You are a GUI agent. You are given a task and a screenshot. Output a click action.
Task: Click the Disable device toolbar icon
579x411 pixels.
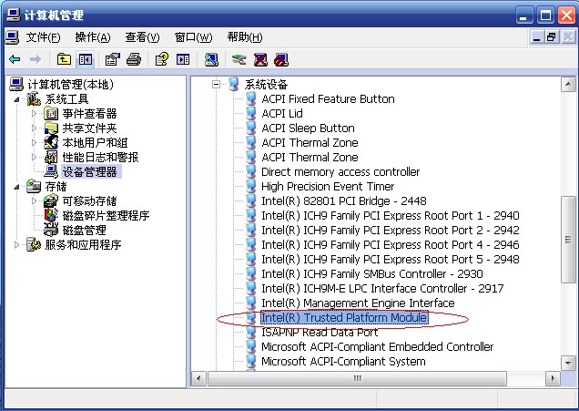281,59
